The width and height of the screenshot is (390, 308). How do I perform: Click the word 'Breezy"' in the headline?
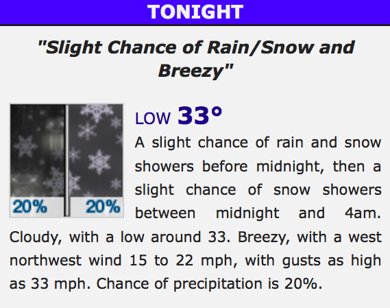(196, 71)
